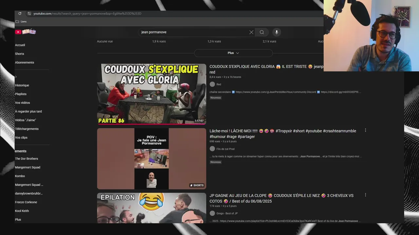Open Kool Keith subscription channel

[22, 211]
